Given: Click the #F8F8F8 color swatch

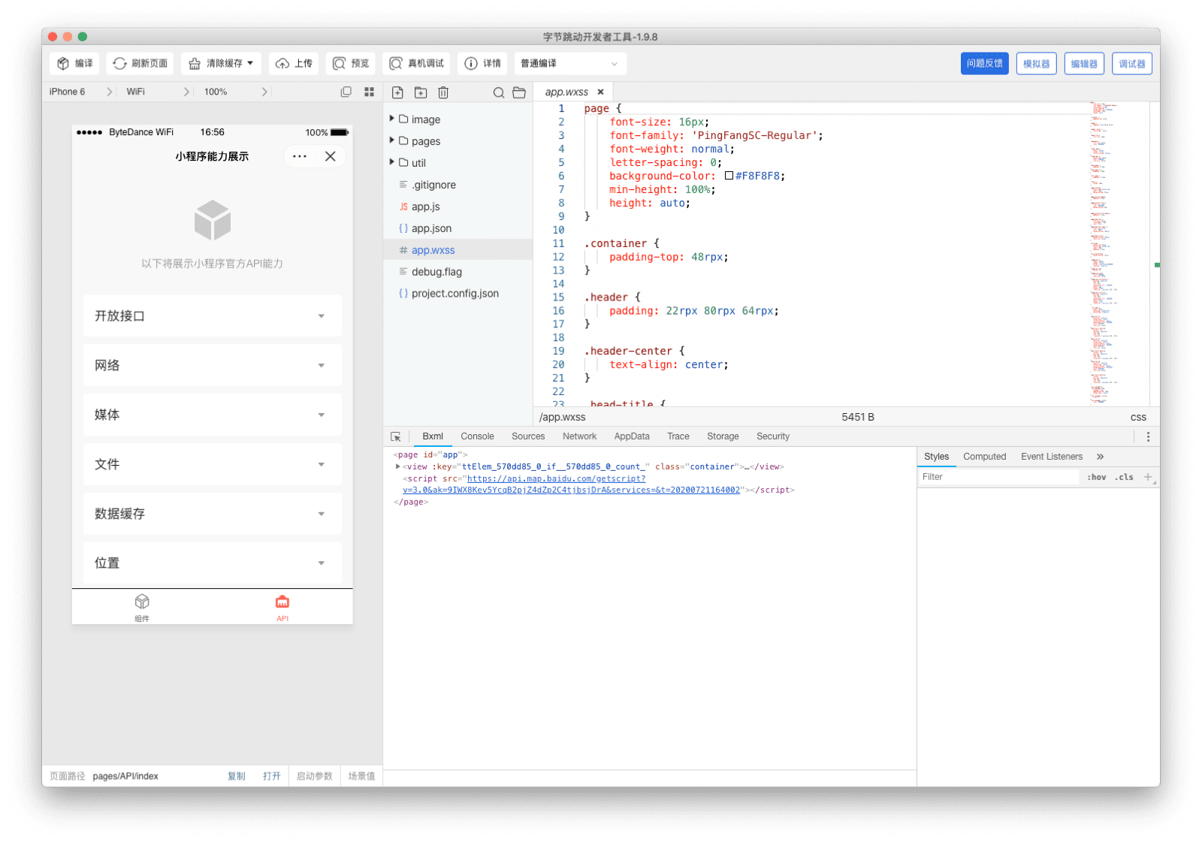Looking at the screenshot, I should pos(729,176).
